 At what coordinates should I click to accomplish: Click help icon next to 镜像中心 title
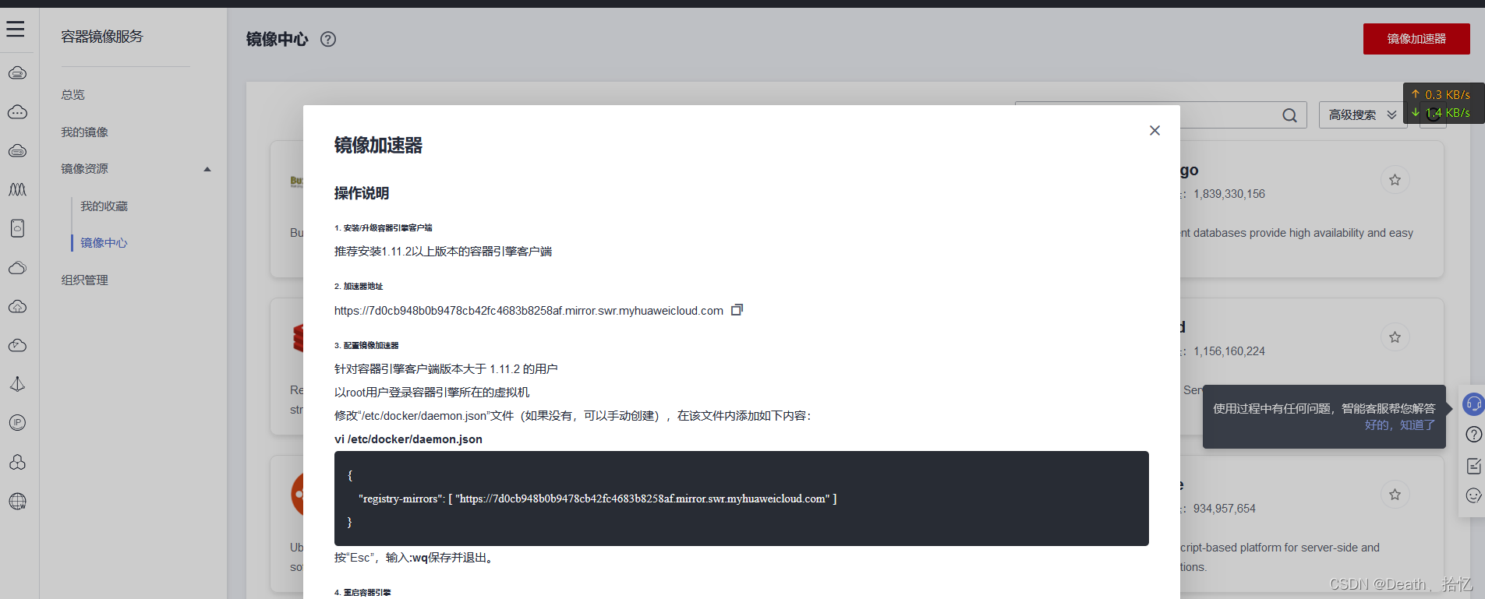328,39
